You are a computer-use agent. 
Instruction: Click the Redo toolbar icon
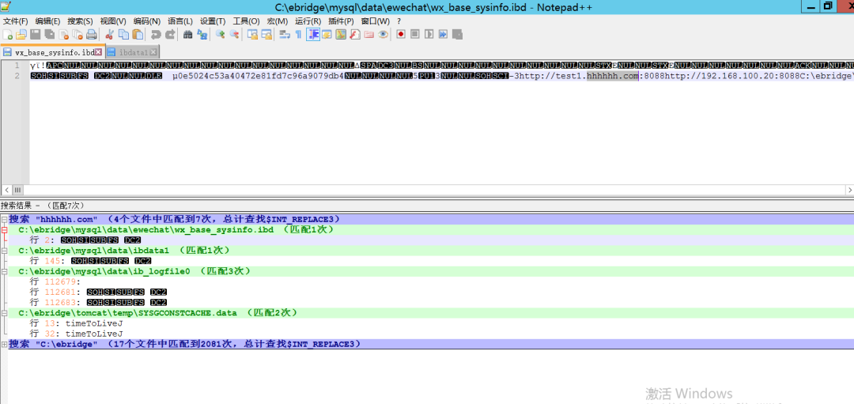point(170,34)
